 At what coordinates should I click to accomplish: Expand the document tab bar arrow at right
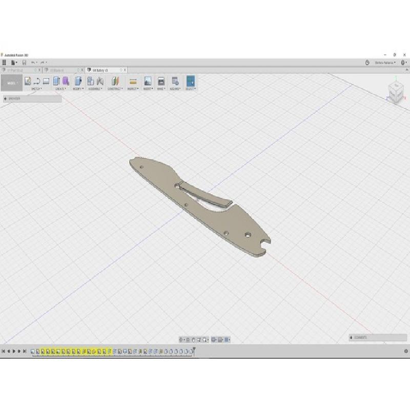pyautogui.click(x=406, y=70)
